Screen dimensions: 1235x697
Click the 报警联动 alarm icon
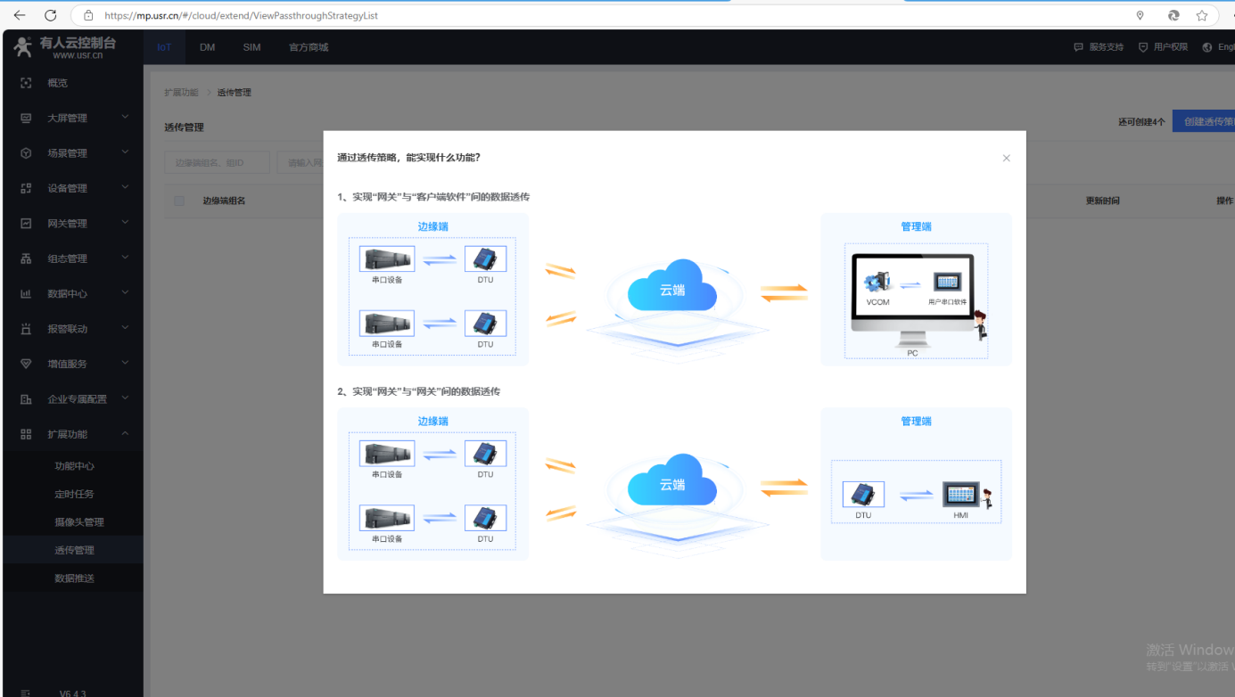click(x=26, y=329)
